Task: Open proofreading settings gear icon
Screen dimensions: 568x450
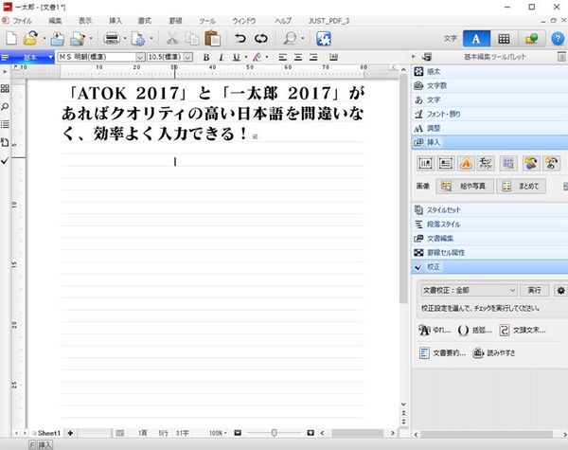Action: coord(561,291)
